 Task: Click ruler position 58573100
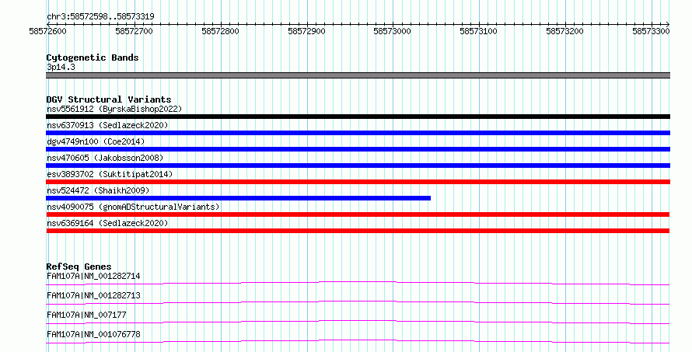(x=478, y=31)
